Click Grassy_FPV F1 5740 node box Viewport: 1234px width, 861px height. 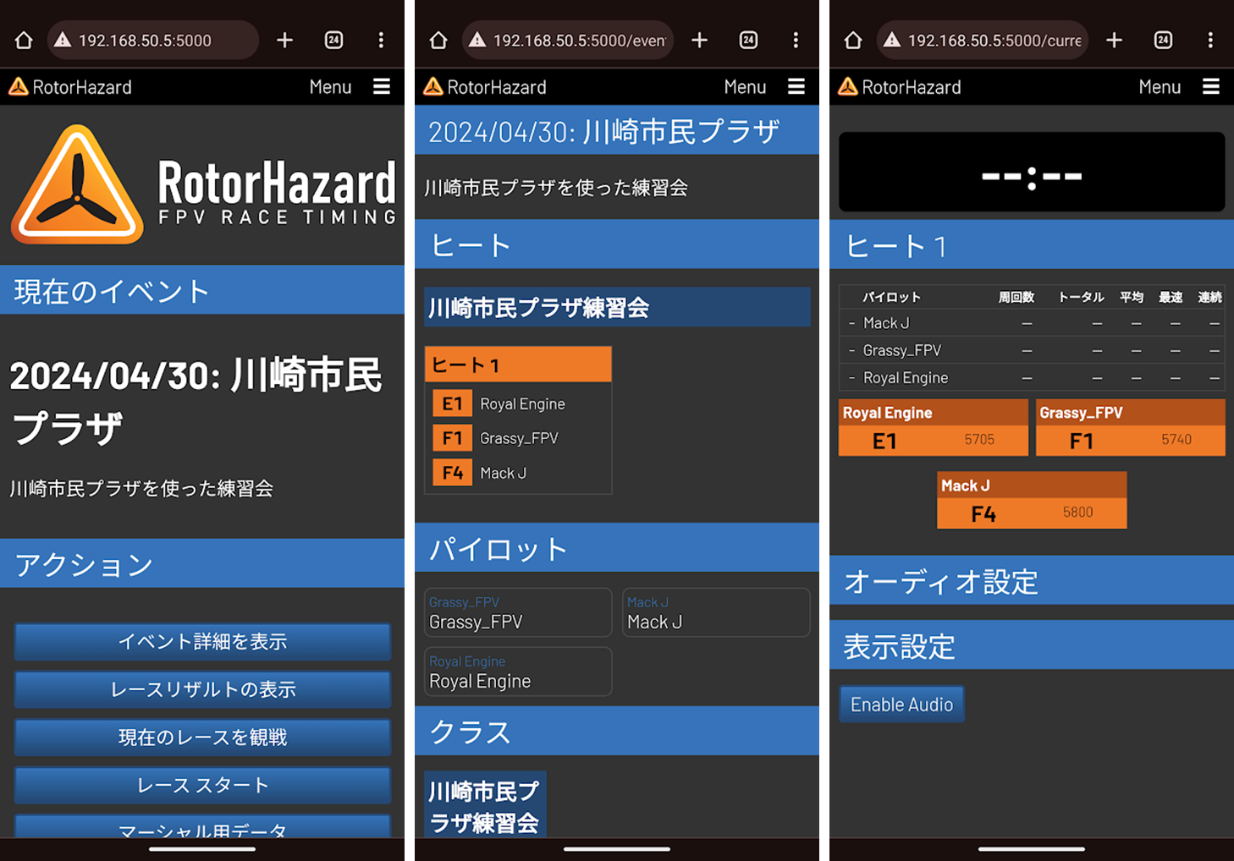tap(1131, 428)
